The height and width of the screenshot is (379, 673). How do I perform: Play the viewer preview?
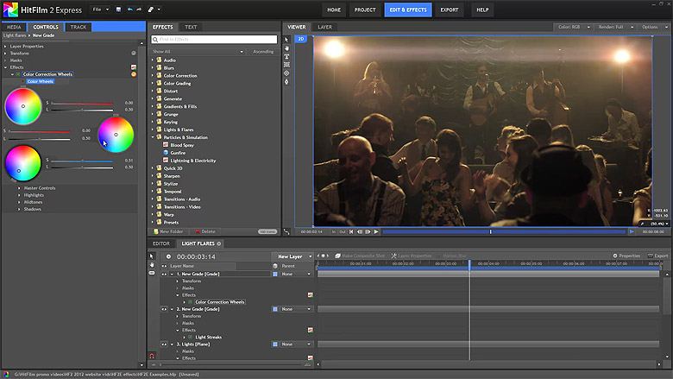[376, 231]
